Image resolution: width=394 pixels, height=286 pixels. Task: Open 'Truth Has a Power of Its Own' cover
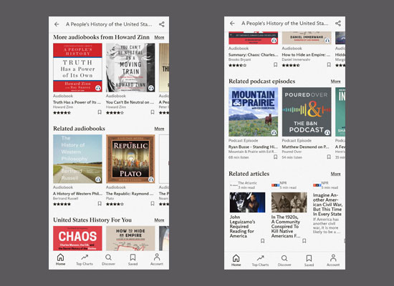point(77,67)
